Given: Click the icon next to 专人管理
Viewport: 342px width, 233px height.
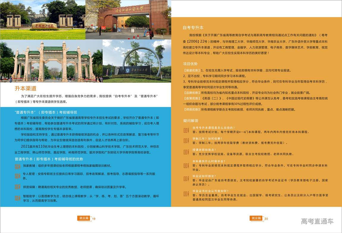Looking at the screenshot, I should coord(18,176).
